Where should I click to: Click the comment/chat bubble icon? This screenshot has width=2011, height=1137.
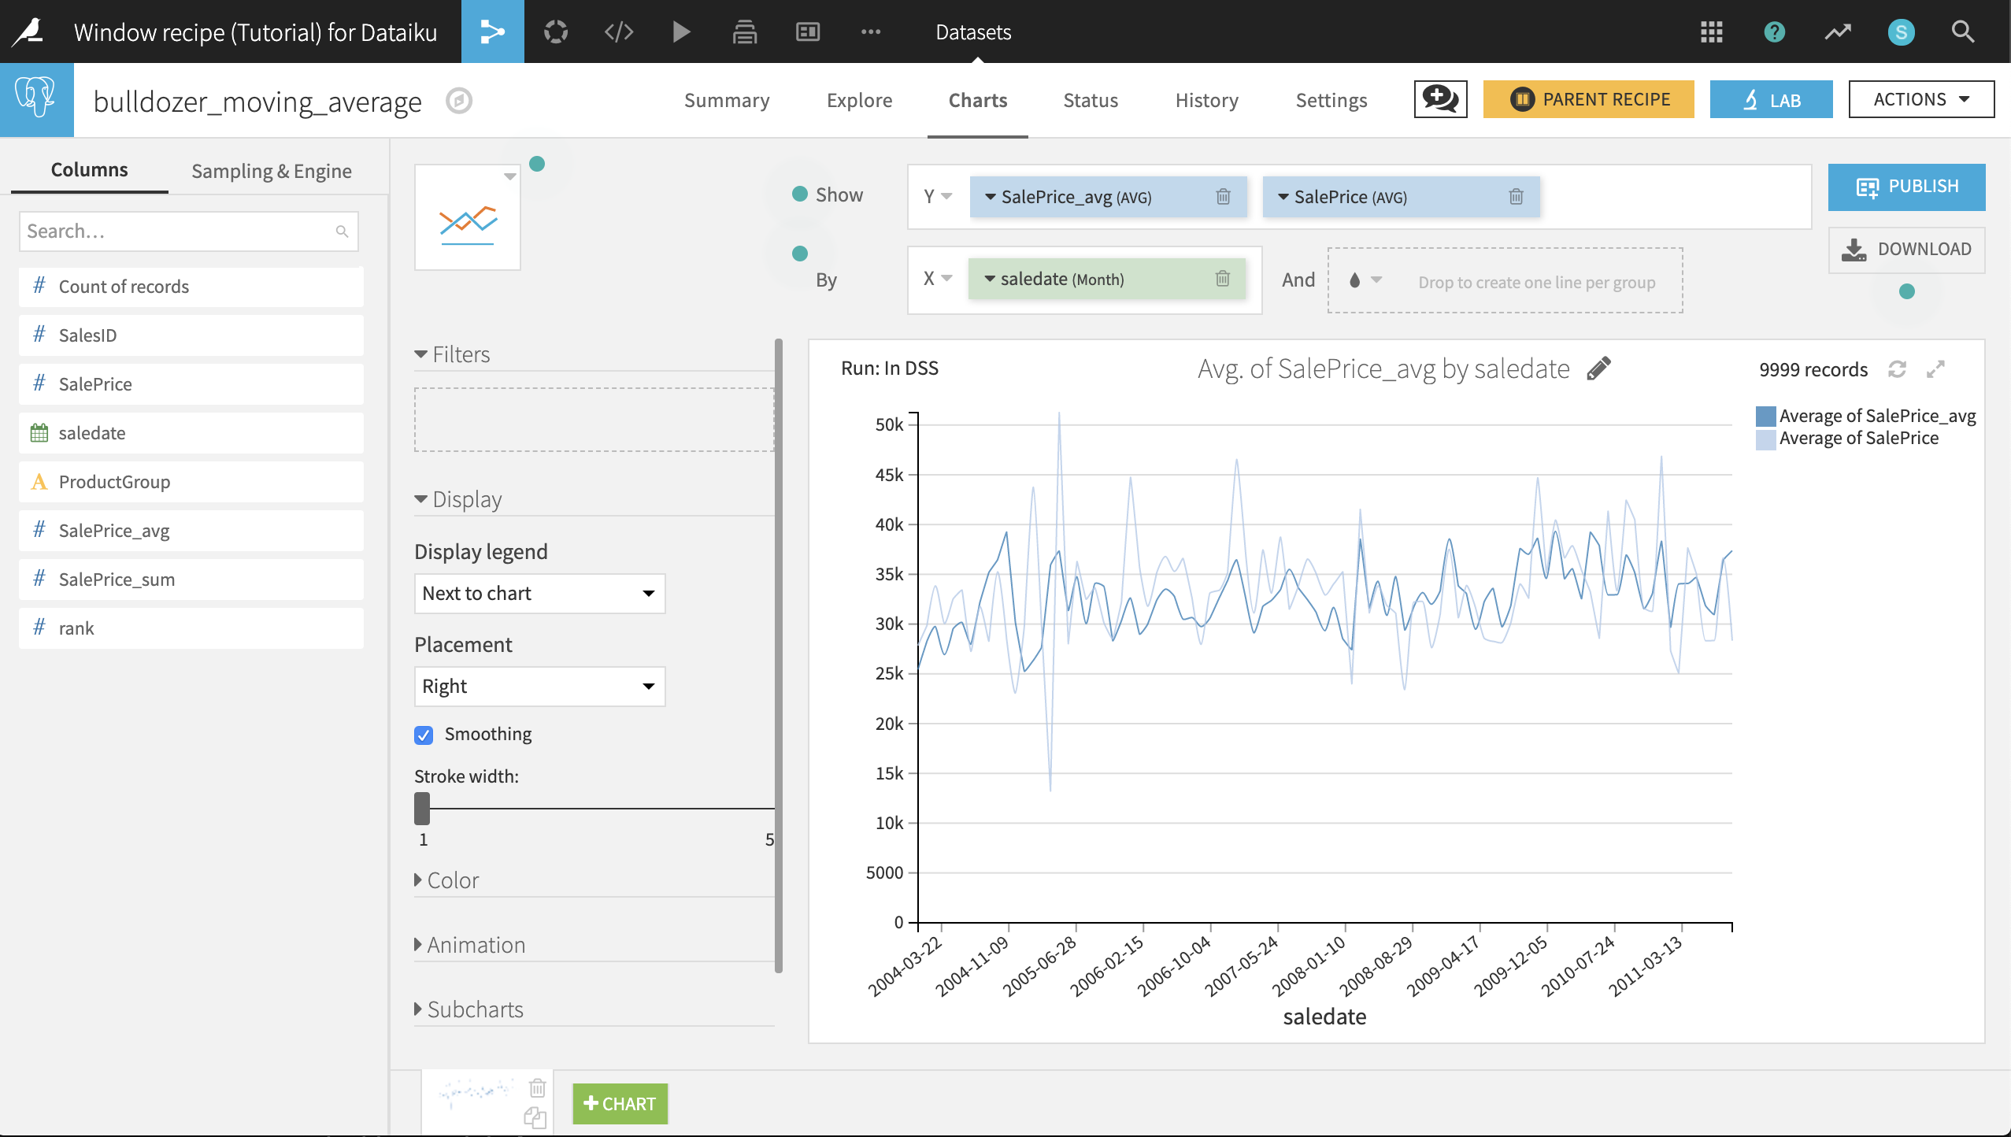[1441, 99]
